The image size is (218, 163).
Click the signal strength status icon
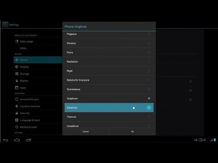pyautogui.click(x=212, y=140)
